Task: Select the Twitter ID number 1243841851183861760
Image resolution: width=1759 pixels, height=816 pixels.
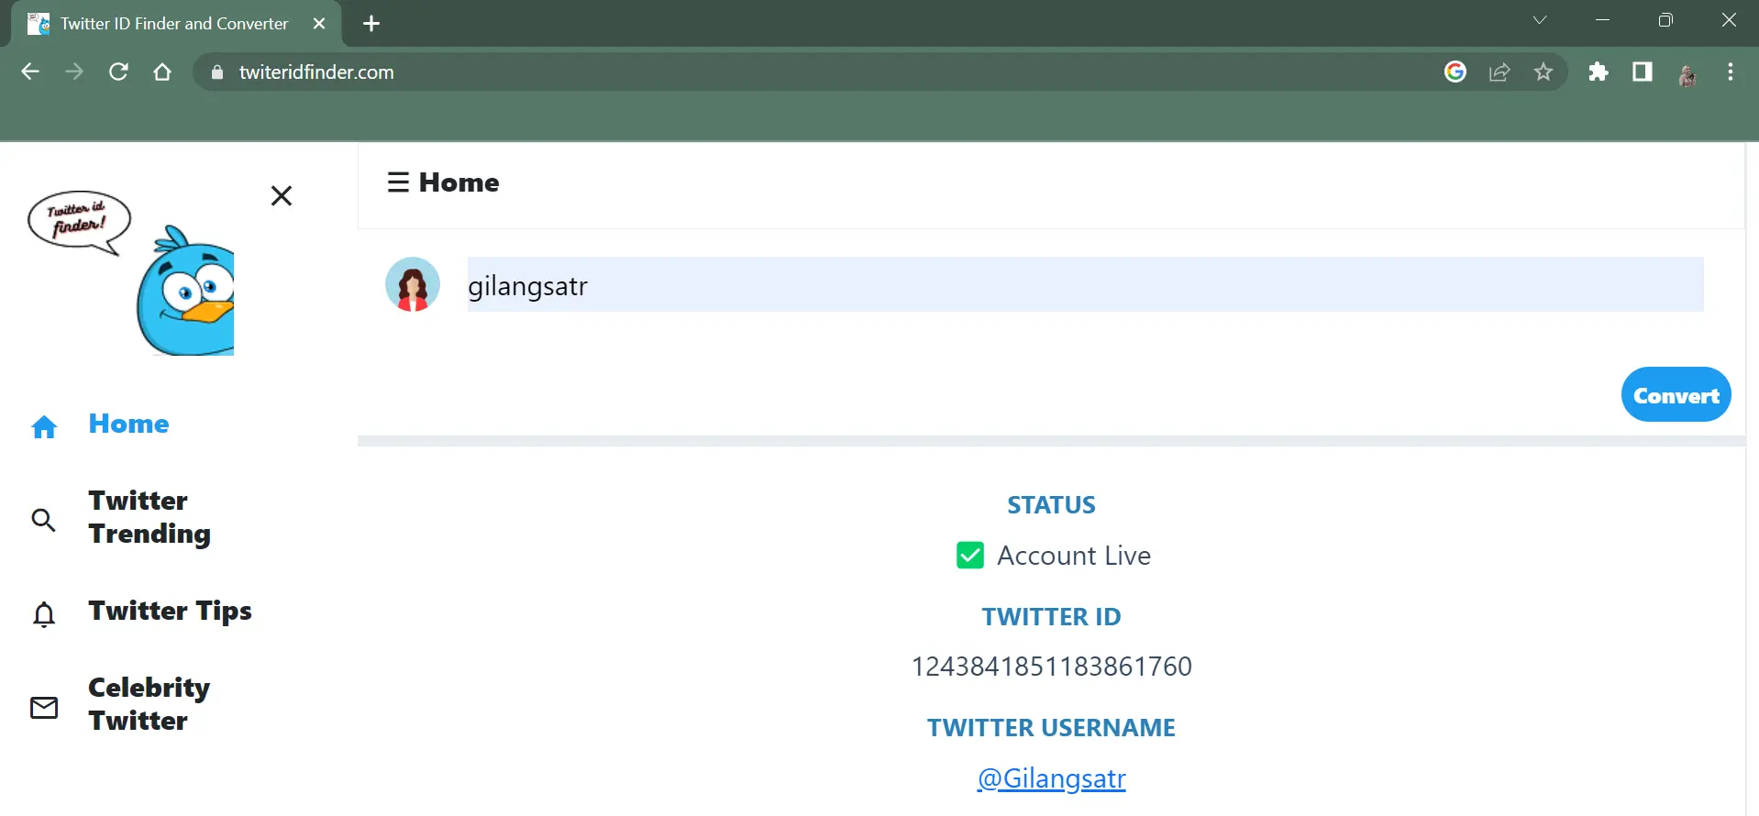Action: coord(1052,667)
